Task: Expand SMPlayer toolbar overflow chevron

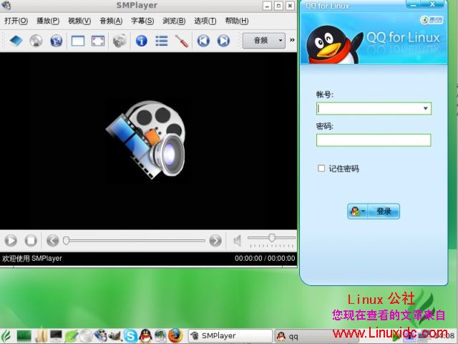Action: 292,40
